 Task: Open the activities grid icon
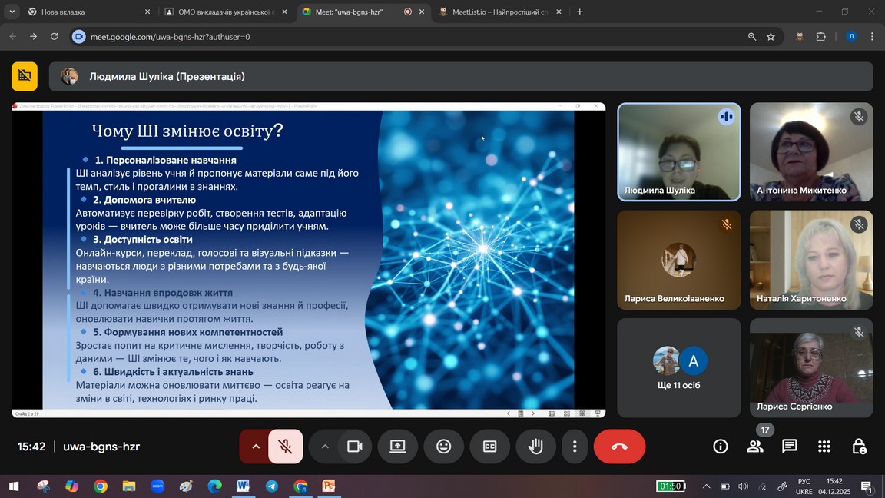pos(824,447)
